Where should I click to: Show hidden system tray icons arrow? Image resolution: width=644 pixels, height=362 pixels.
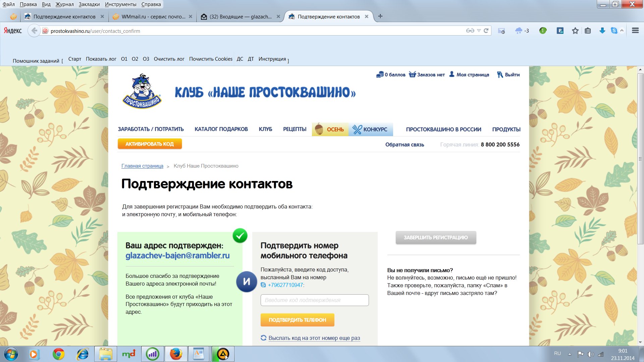coord(570,354)
